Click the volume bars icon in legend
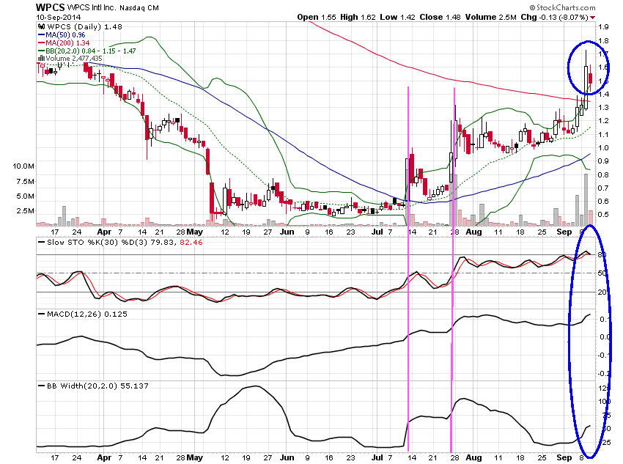This screenshot has height=464, width=623. 41,59
